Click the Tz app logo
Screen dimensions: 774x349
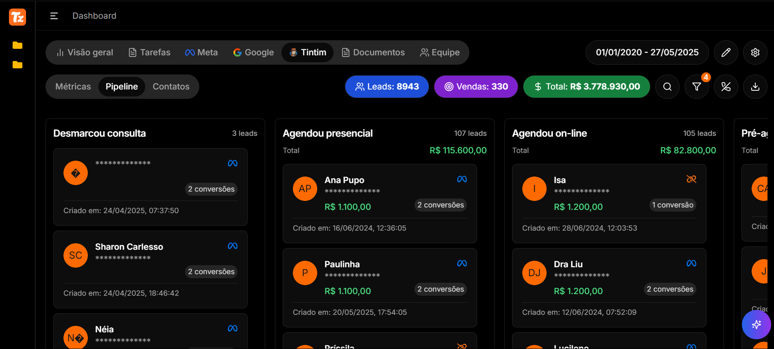(17, 17)
